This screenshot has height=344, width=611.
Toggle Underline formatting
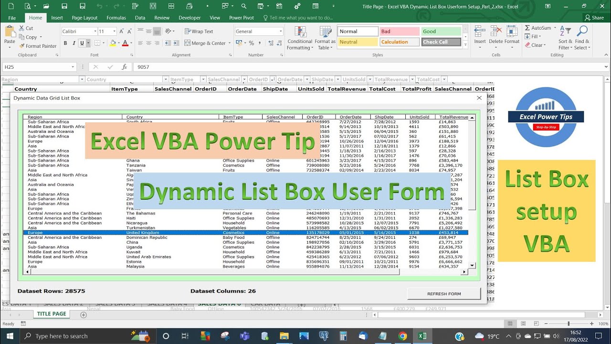tap(82, 43)
